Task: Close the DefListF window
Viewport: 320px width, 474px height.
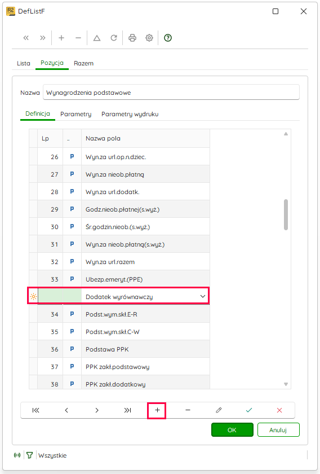Action: pyautogui.click(x=304, y=11)
